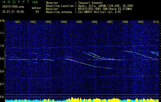161x102 pixels.
Task: Select the version number 1.0.0
Action: [x=35, y=2]
